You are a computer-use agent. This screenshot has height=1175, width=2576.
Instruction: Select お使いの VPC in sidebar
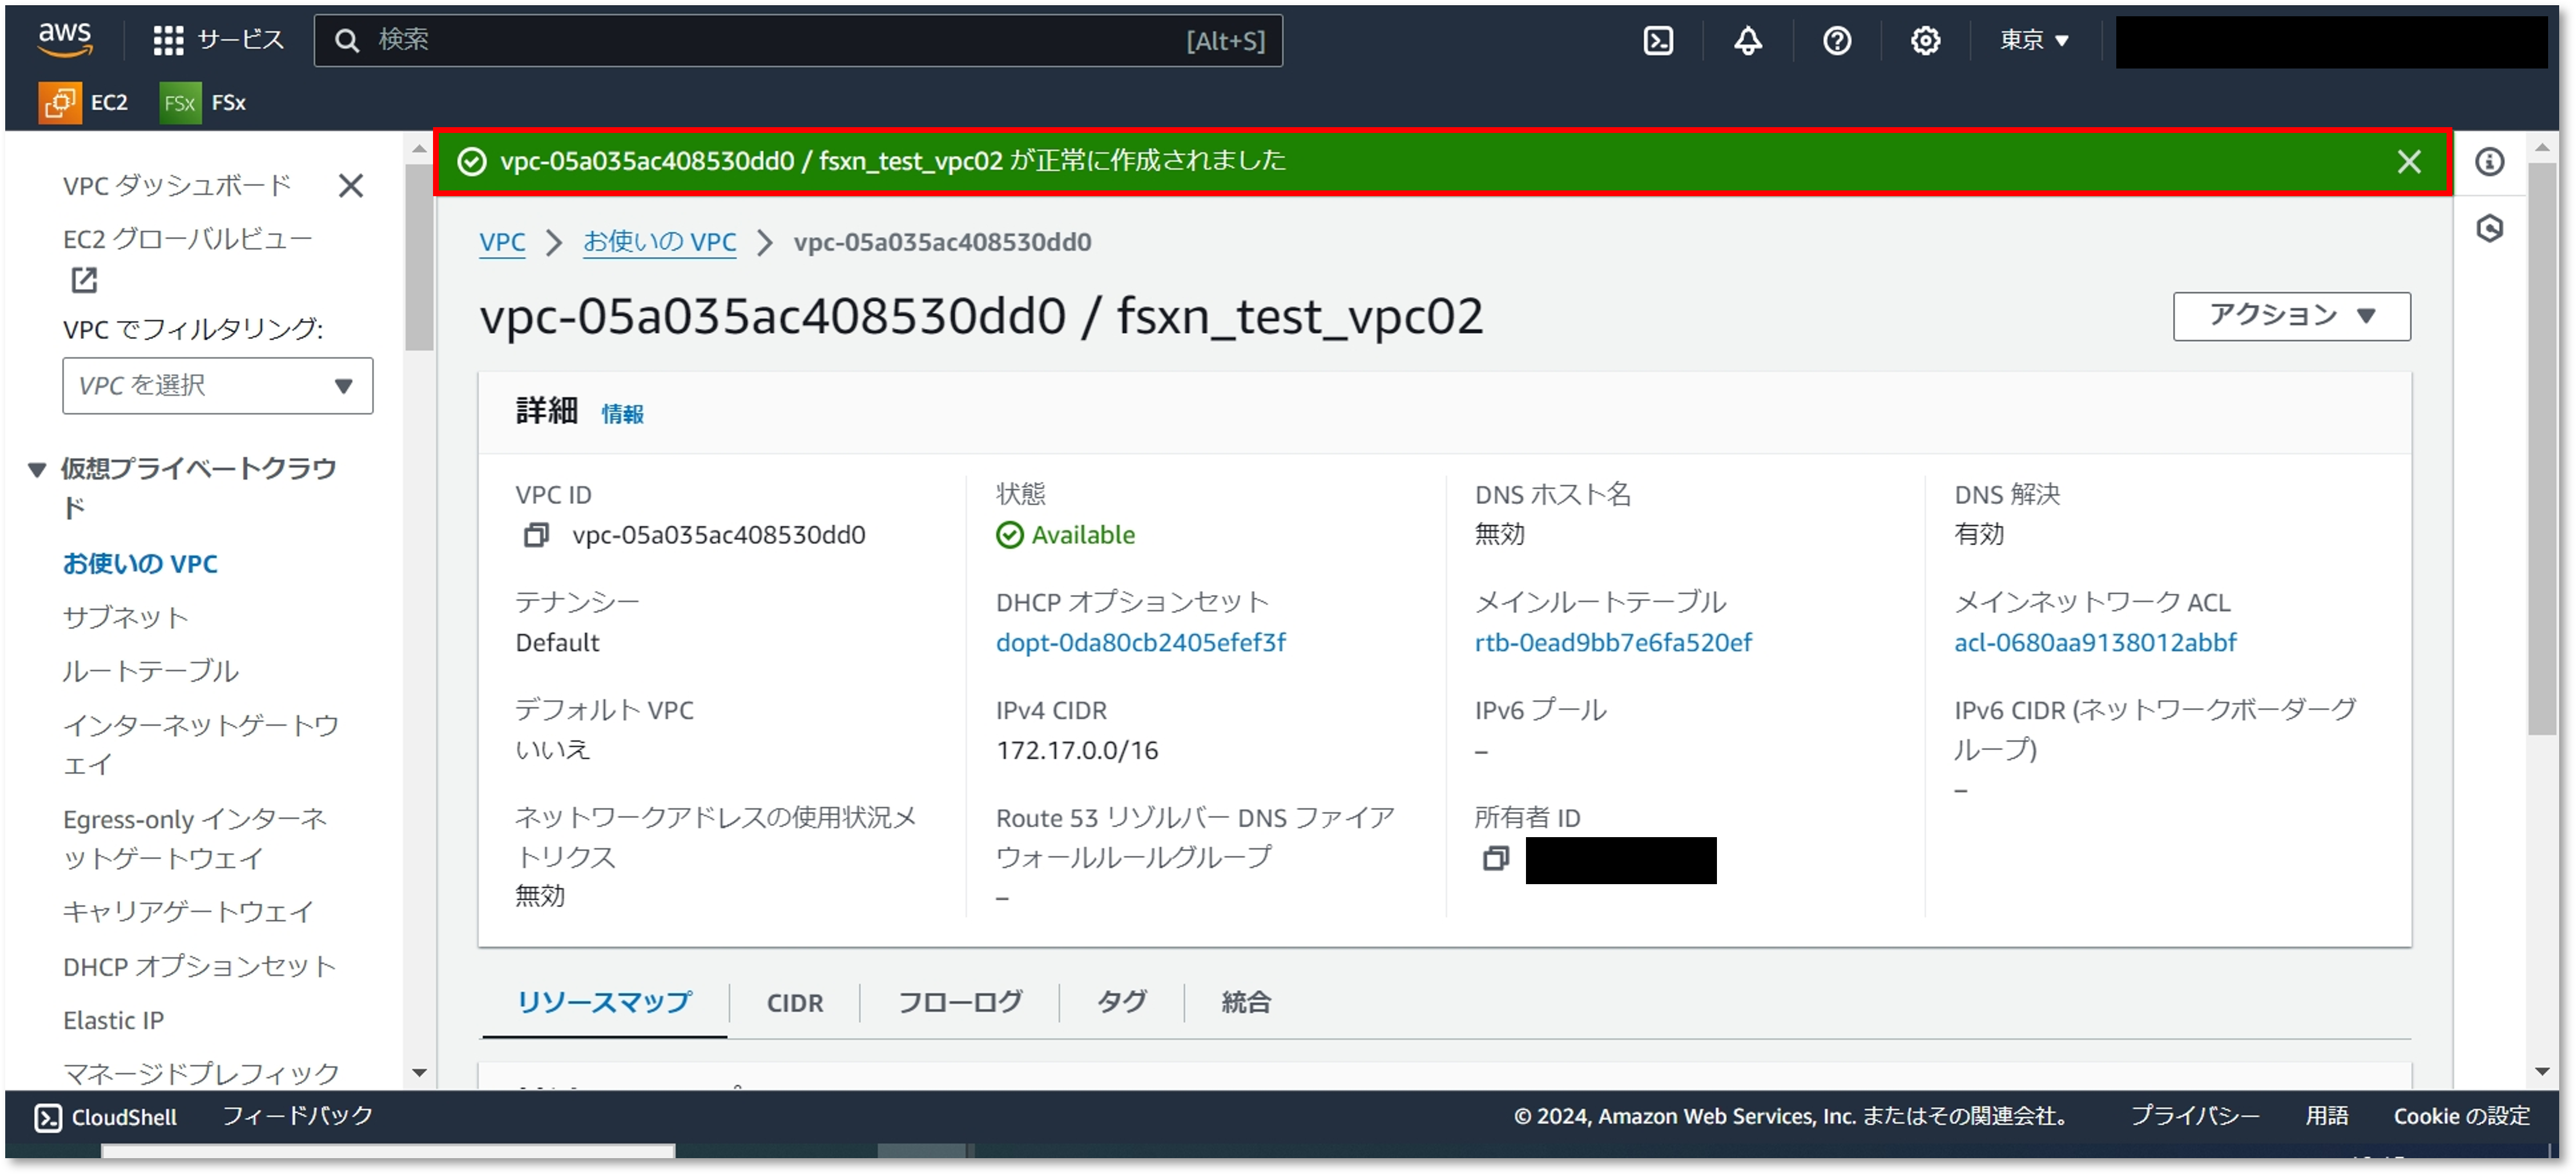140,564
